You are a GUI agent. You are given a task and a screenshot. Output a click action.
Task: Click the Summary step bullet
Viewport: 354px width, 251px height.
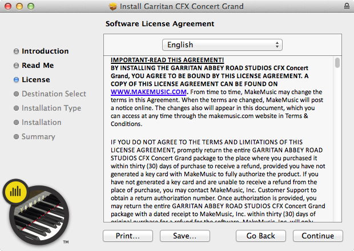(16, 137)
